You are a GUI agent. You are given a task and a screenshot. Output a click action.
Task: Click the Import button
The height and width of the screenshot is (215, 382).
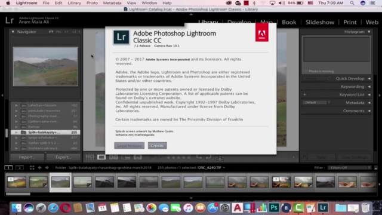27,157
